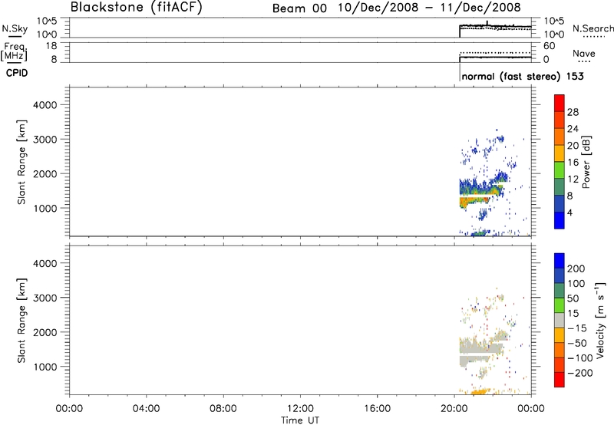Viewport: 614px width, 425px height.
Task: Click the 2000 range tick in velocity panel
Action: pos(45,332)
